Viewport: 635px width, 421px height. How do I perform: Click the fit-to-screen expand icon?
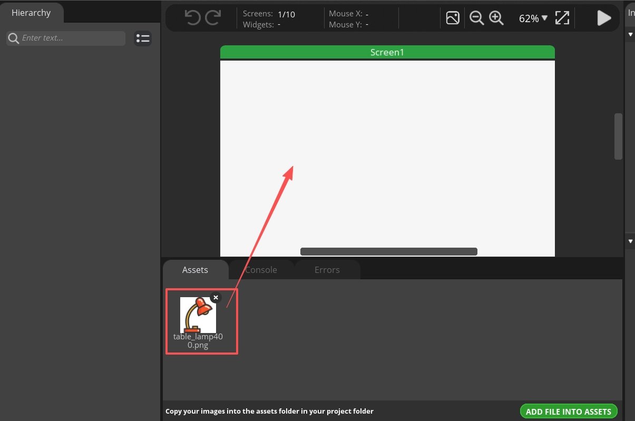(x=562, y=18)
